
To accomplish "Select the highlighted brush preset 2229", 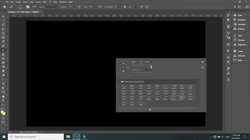I will (175, 98).
